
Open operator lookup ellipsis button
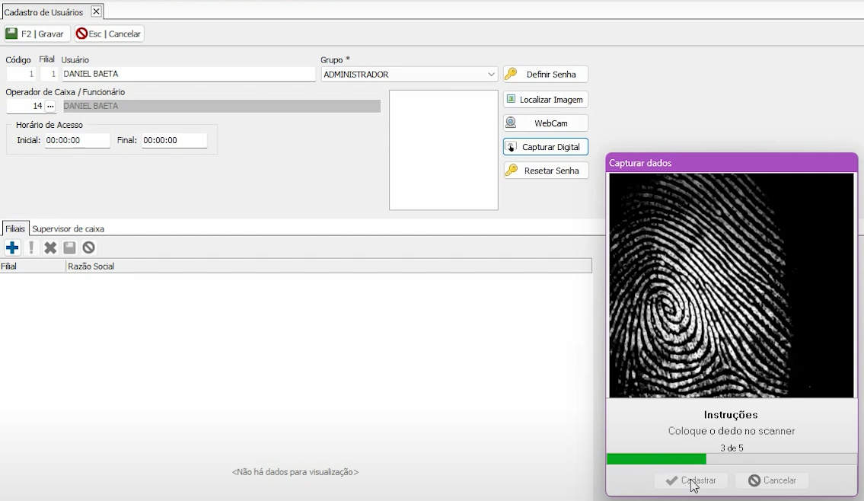[x=50, y=106]
